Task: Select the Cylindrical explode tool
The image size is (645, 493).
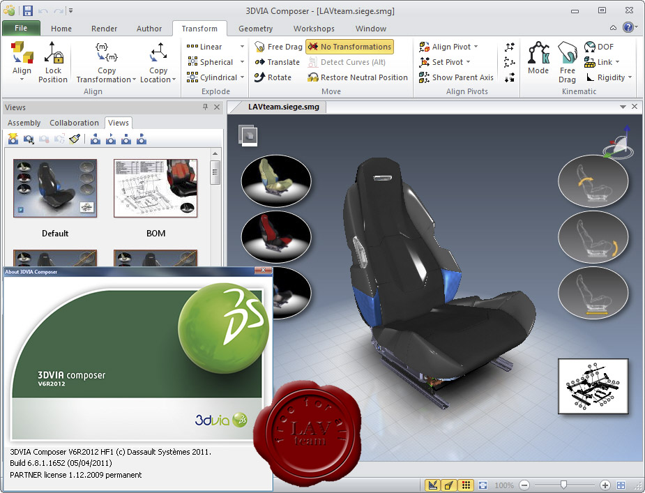Action: (x=212, y=77)
